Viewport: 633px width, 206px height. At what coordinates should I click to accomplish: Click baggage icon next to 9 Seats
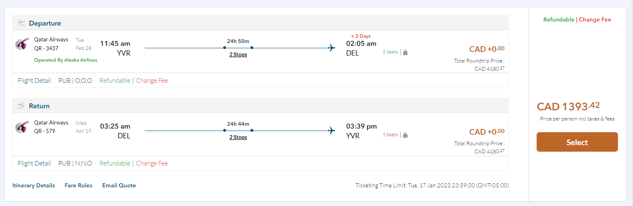pos(405,52)
